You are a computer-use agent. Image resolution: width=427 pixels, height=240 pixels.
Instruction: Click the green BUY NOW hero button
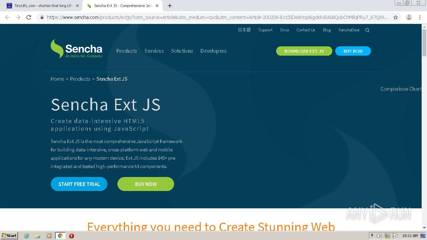146,184
